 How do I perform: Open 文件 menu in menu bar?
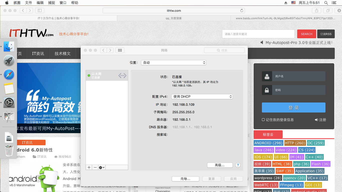pos(29,3)
